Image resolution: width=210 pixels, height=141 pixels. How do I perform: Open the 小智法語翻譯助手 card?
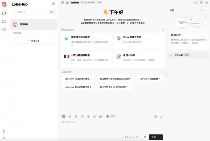pos(86,59)
